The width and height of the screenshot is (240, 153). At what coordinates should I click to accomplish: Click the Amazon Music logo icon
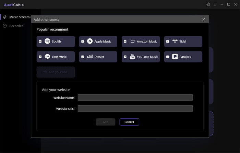point(132,41)
